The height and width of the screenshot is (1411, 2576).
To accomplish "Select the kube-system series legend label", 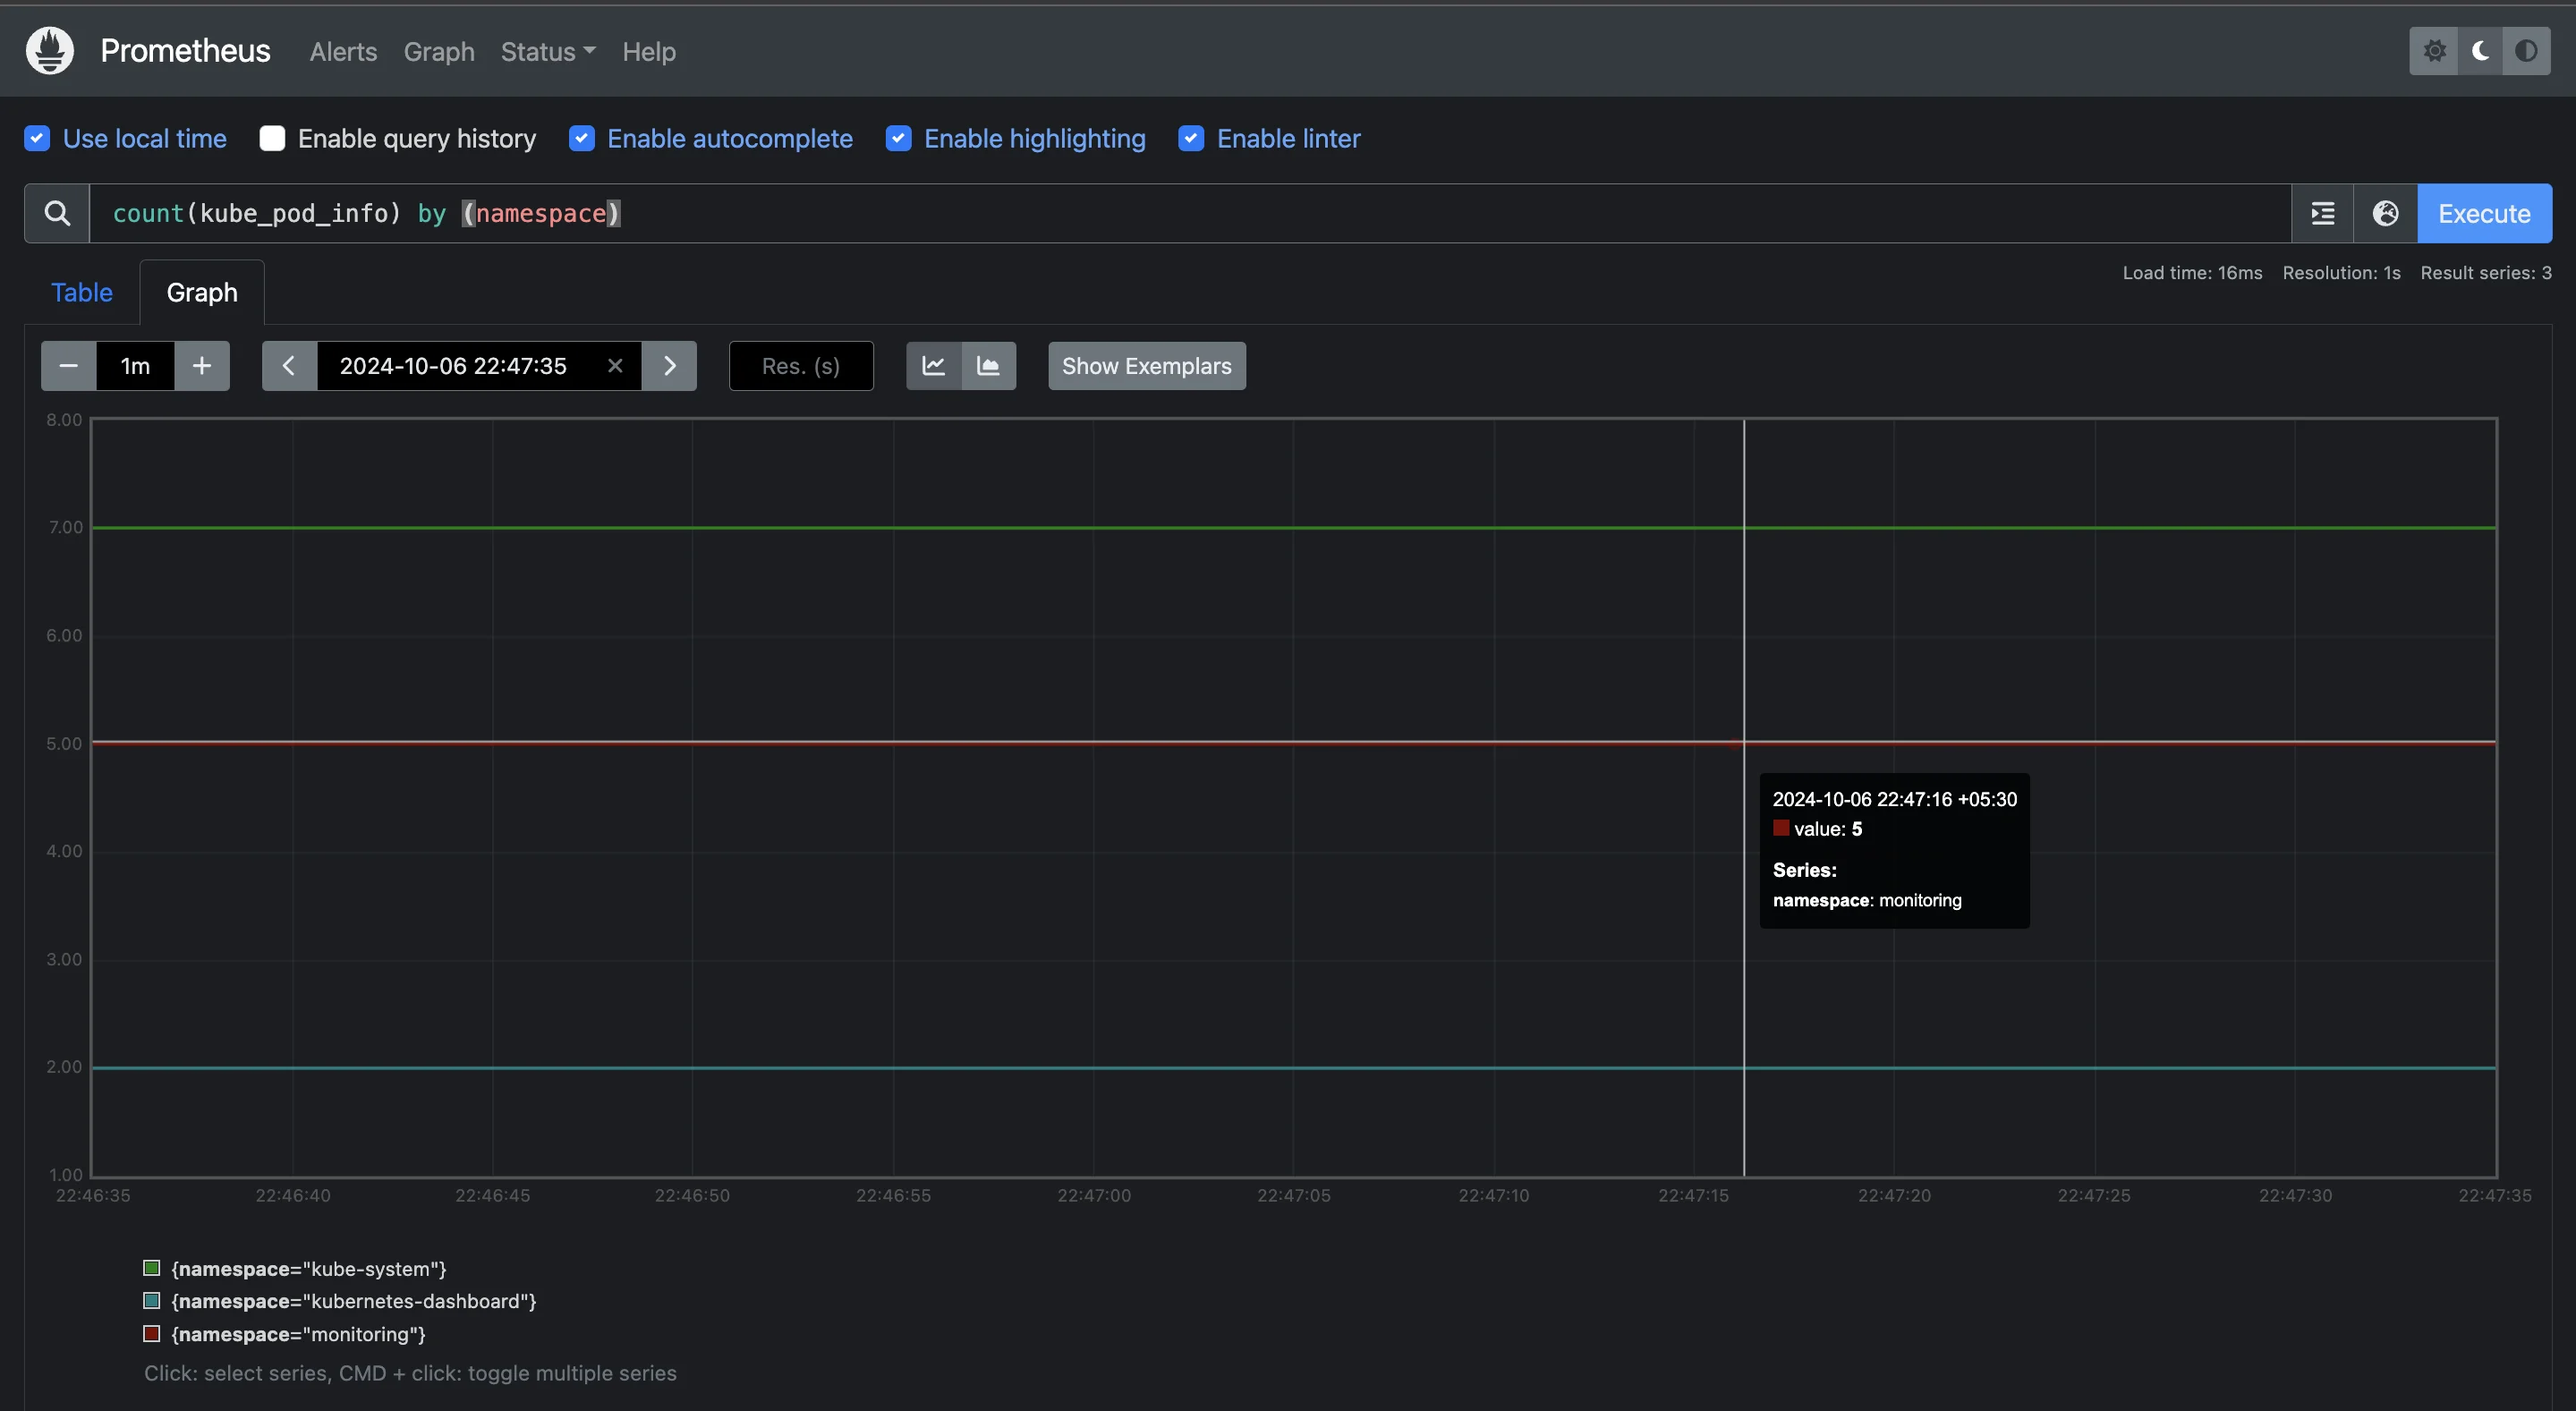I will (x=309, y=1269).
